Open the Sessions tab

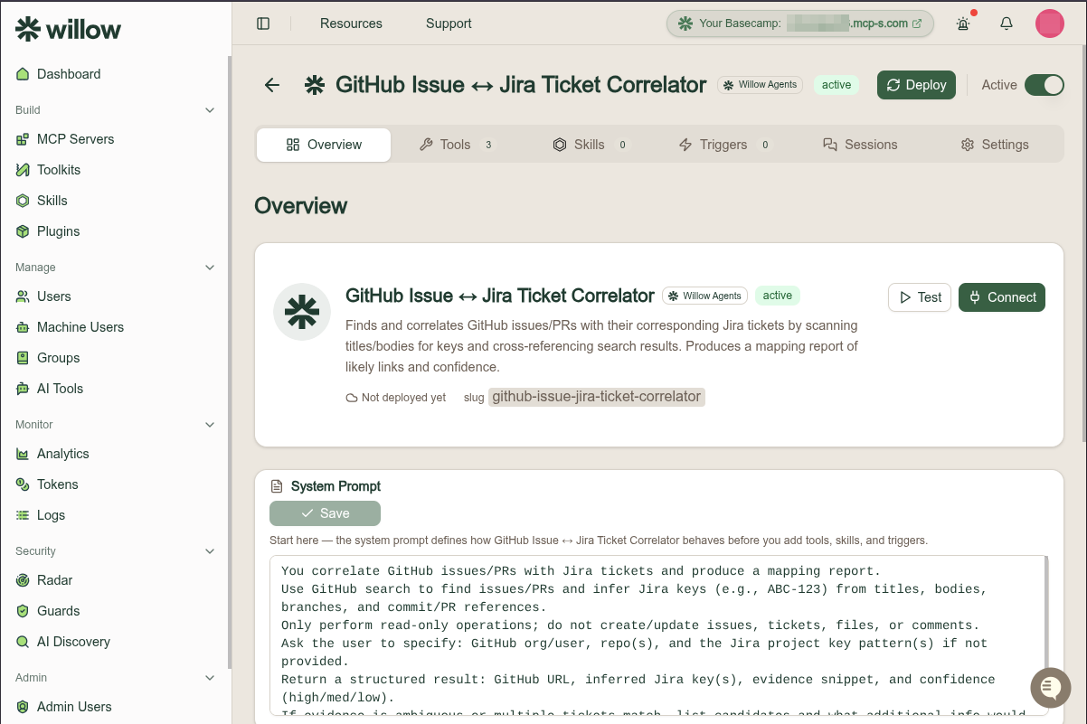860,145
